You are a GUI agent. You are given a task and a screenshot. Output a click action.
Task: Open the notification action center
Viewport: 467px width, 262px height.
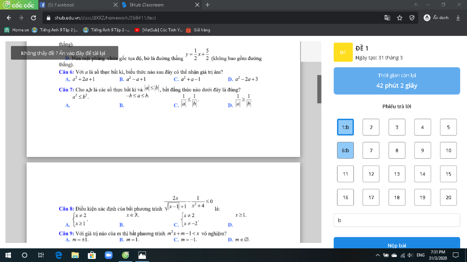pos(456,255)
